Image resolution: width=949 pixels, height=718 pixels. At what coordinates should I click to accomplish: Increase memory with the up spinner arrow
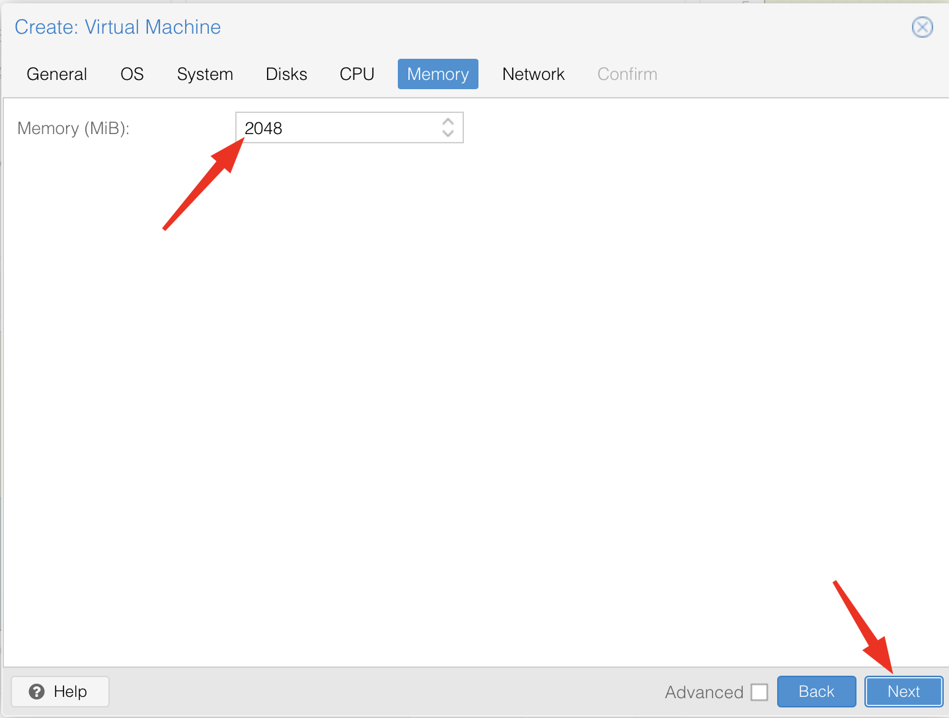coord(448,122)
